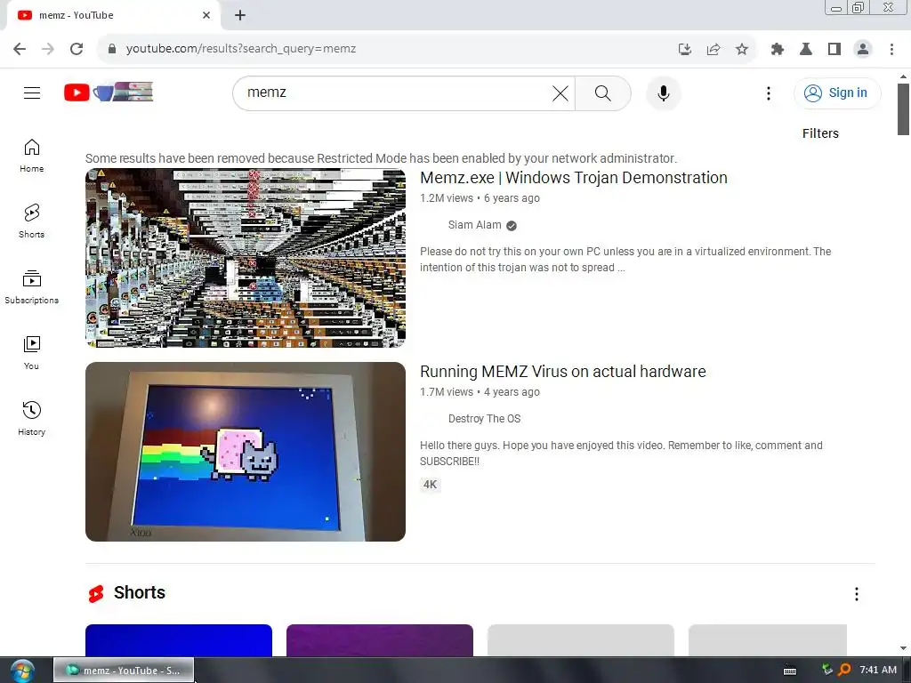The height and width of the screenshot is (683, 911).
Task: Visit Destroy The OS channel
Action: pyautogui.click(x=484, y=419)
